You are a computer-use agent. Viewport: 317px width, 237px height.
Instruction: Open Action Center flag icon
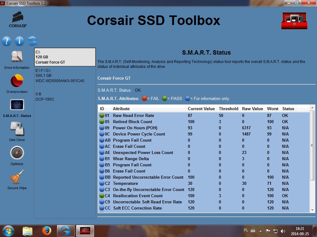pyautogui.click(x=268, y=231)
